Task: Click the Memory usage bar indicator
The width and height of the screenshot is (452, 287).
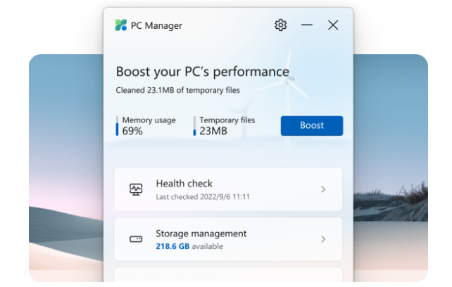Action: coord(117,126)
